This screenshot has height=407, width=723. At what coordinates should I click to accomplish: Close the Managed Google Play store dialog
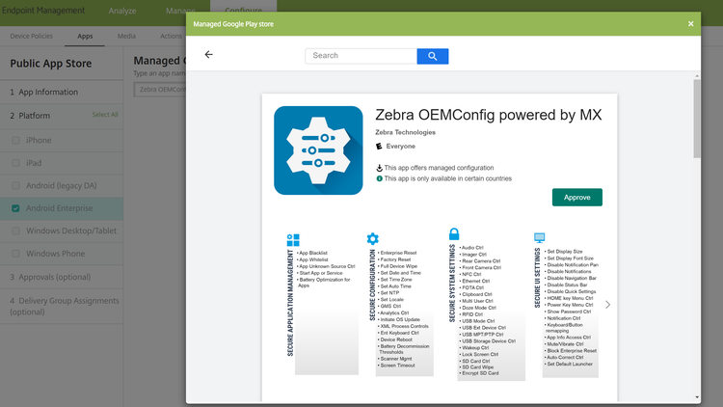pyautogui.click(x=691, y=23)
